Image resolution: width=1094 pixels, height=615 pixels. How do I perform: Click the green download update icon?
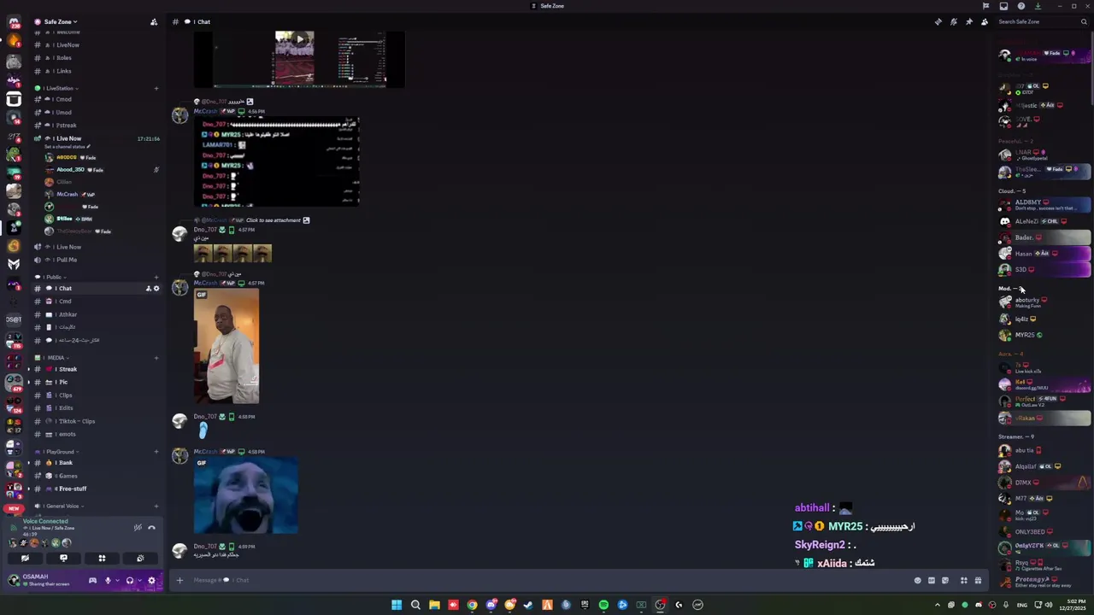click(x=1038, y=6)
